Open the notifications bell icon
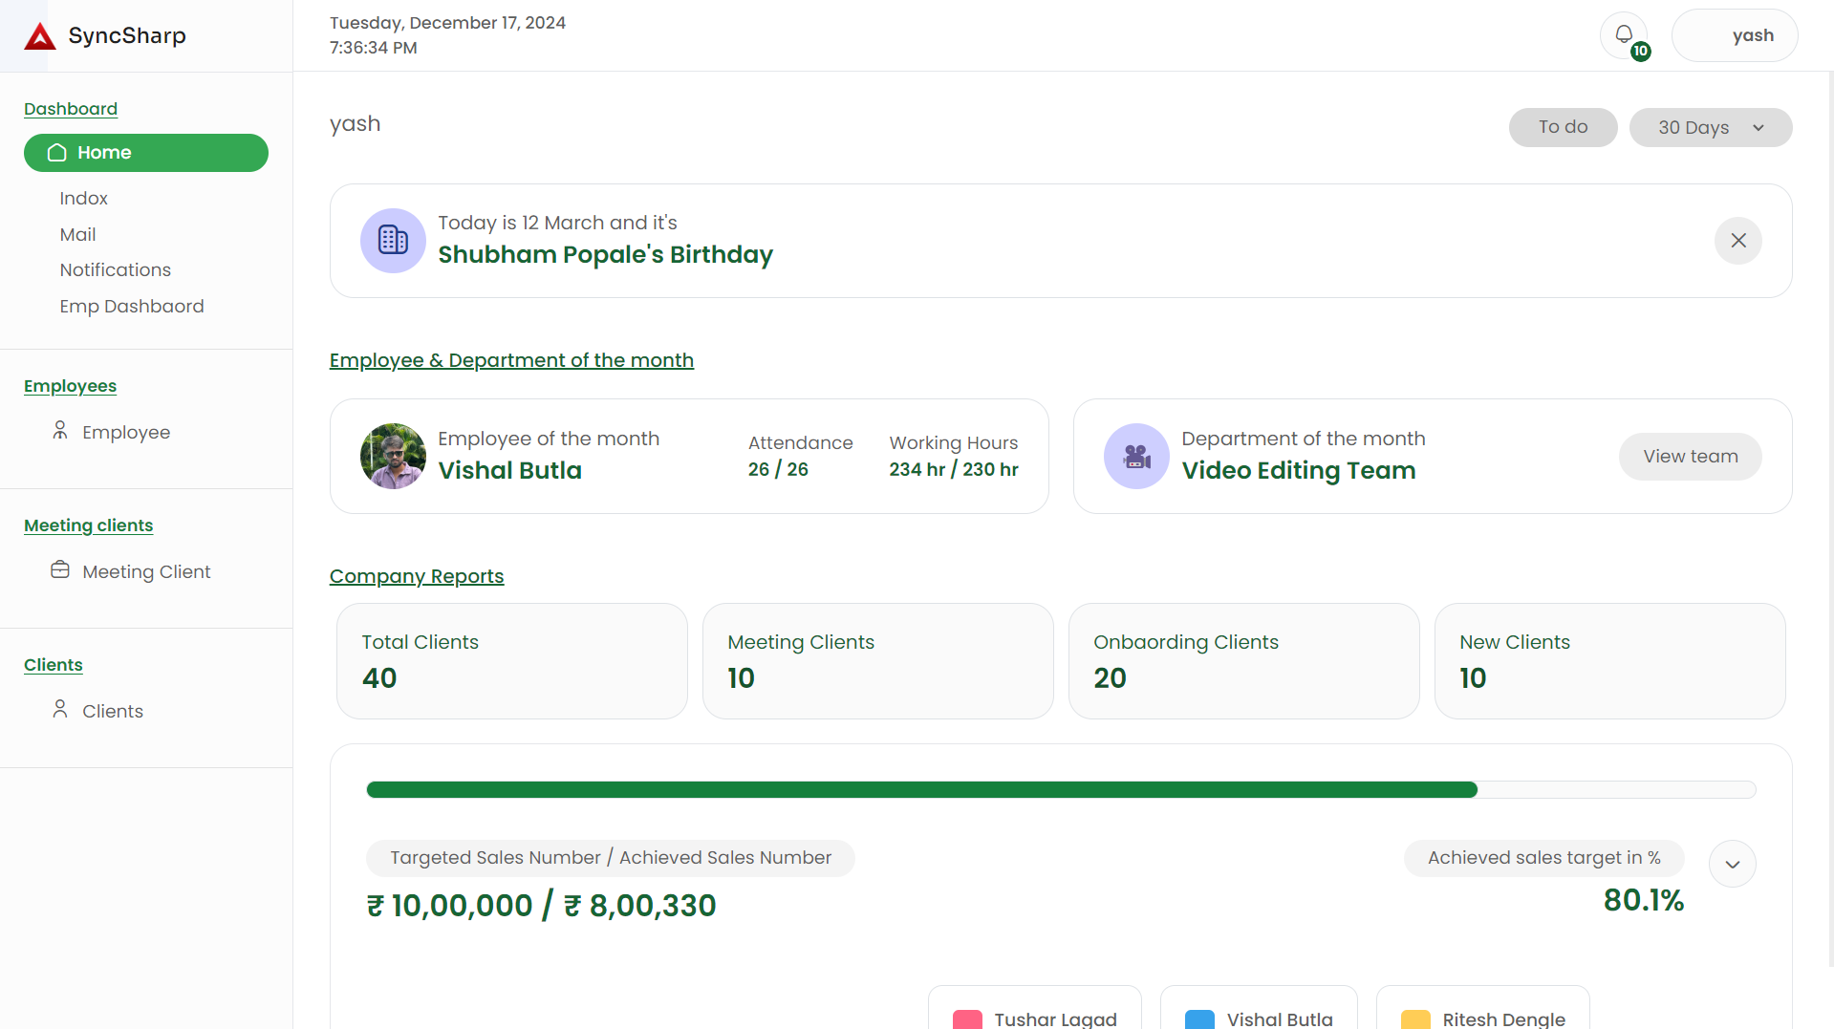Image resolution: width=1834 pixels, height=1029 pixels. coord(1624,35)
